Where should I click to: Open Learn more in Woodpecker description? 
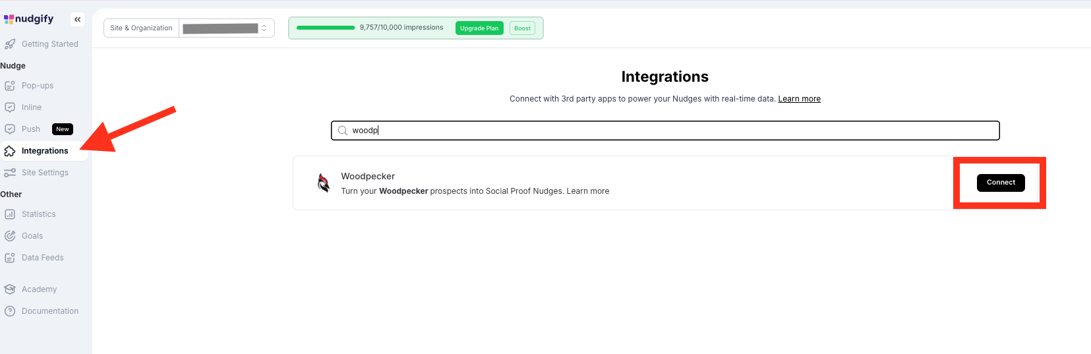[x=588, y=191]
